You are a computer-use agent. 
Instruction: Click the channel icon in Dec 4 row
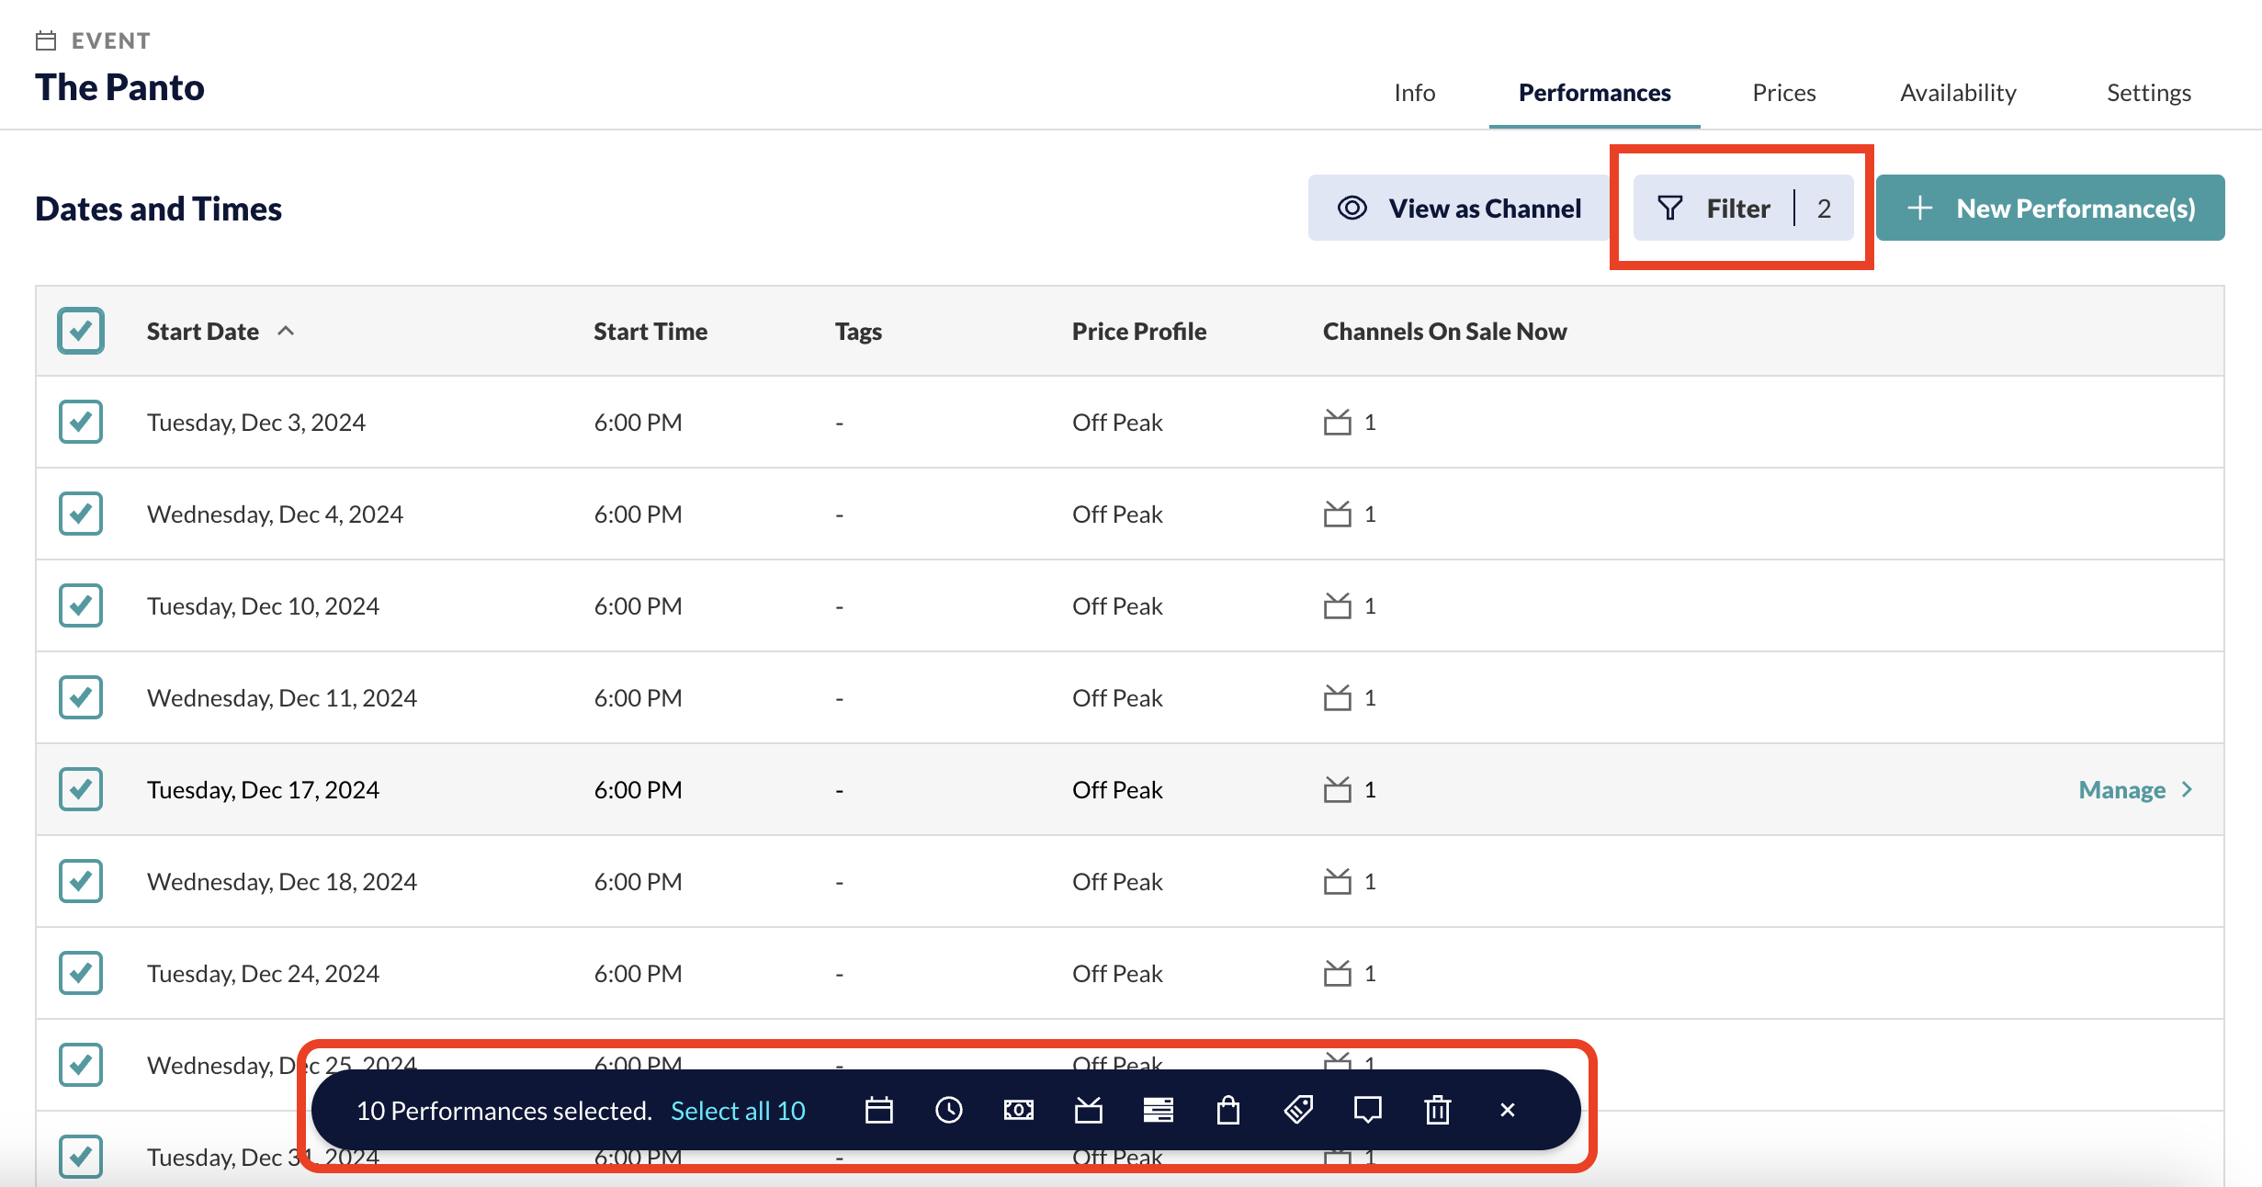[1338, 514]
